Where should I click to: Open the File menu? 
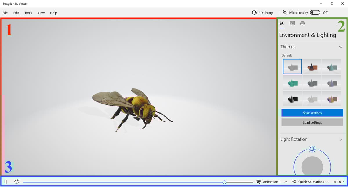tap(5, 13)
